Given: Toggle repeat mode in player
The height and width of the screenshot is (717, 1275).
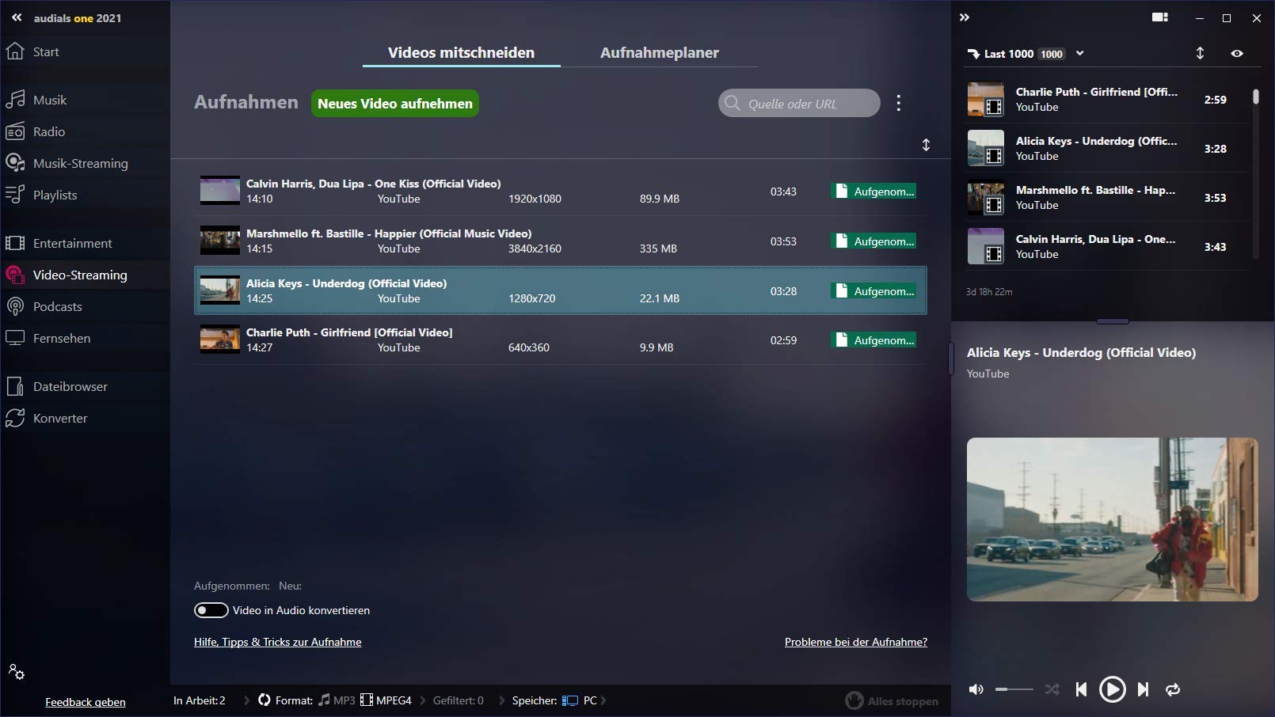Looking at the screenshot, I should pyautogui.click(x=1173, y=689).
